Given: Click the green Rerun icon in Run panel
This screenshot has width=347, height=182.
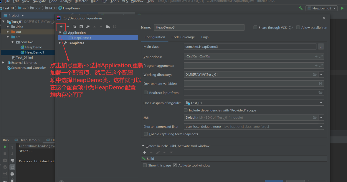Looking at the screenshot, I should [x=5, y=147].
